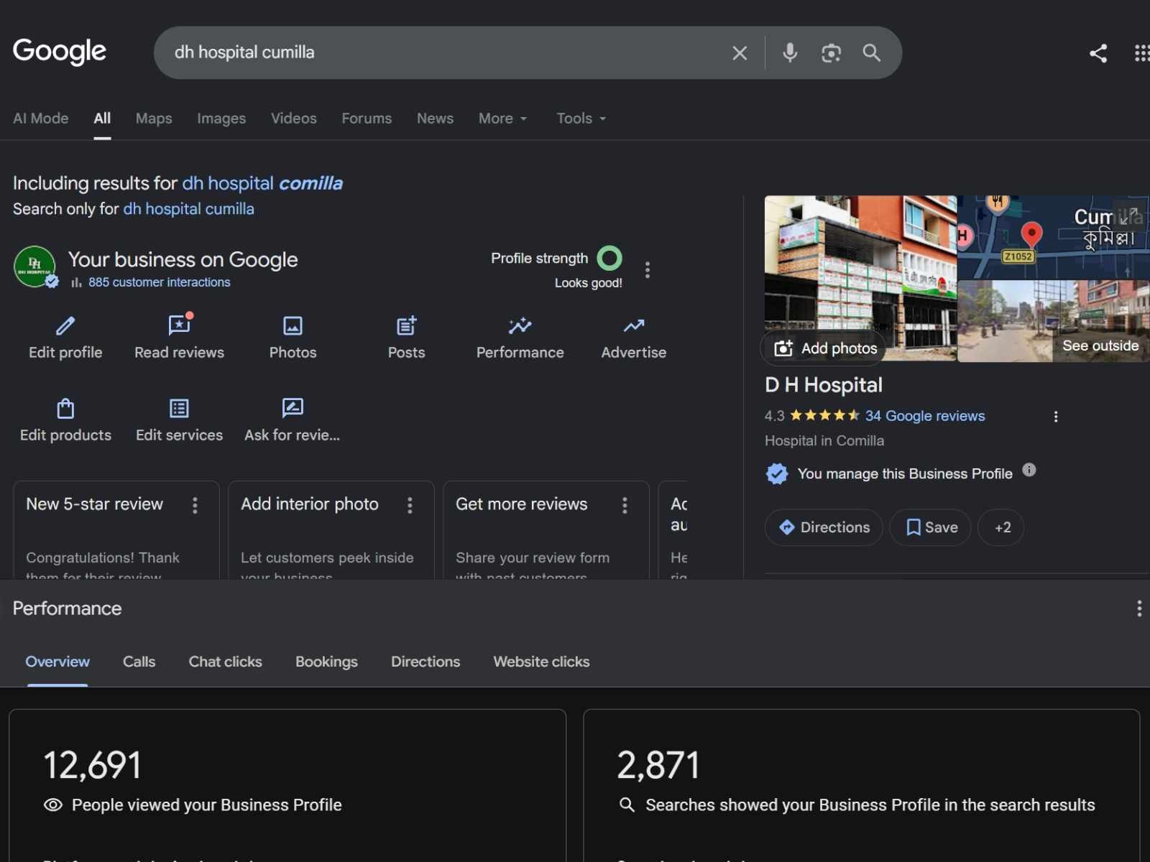Expand the map view icon
This screenshot has width=1150, height=862.
1128,215
